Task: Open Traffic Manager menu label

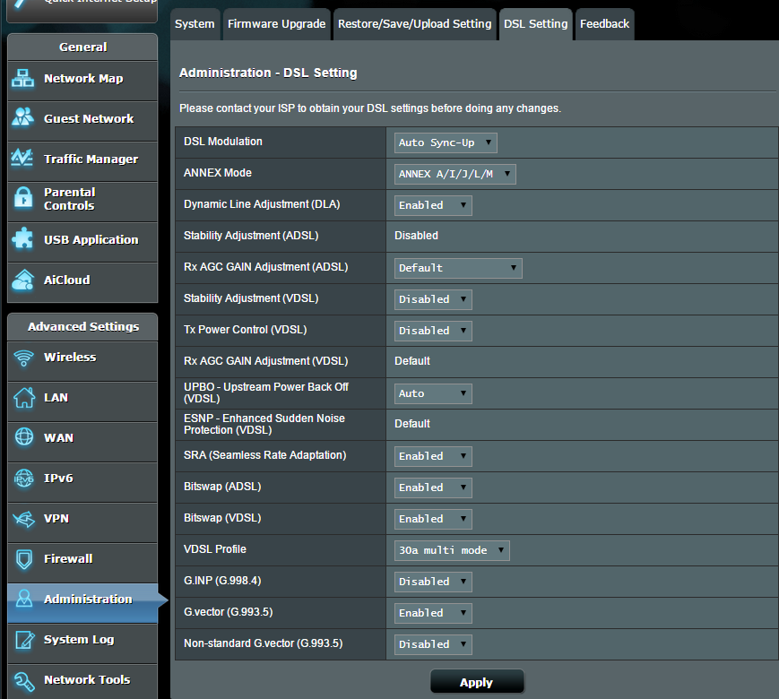Action: (91, 159)
